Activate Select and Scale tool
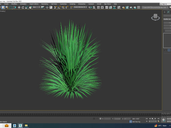The height and width of the screenshot is (128, 171). pos(27,7)
